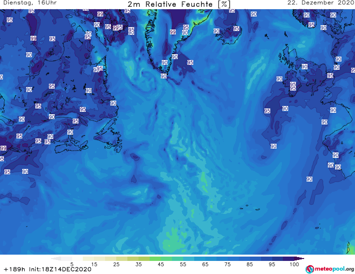Click the meteopool.org logo
Image resolution: width=355 pixels, height=274 pixels.
click(330, 269)
